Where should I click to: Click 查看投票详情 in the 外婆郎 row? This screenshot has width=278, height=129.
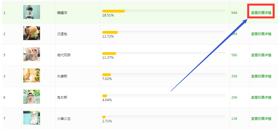coord(261,76)
